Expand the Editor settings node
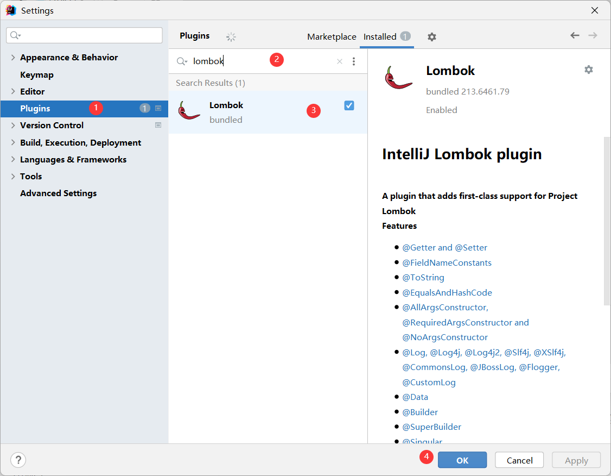 pos(13,91)
